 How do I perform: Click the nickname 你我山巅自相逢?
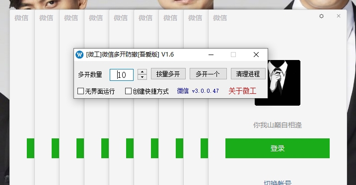(278, 125)
